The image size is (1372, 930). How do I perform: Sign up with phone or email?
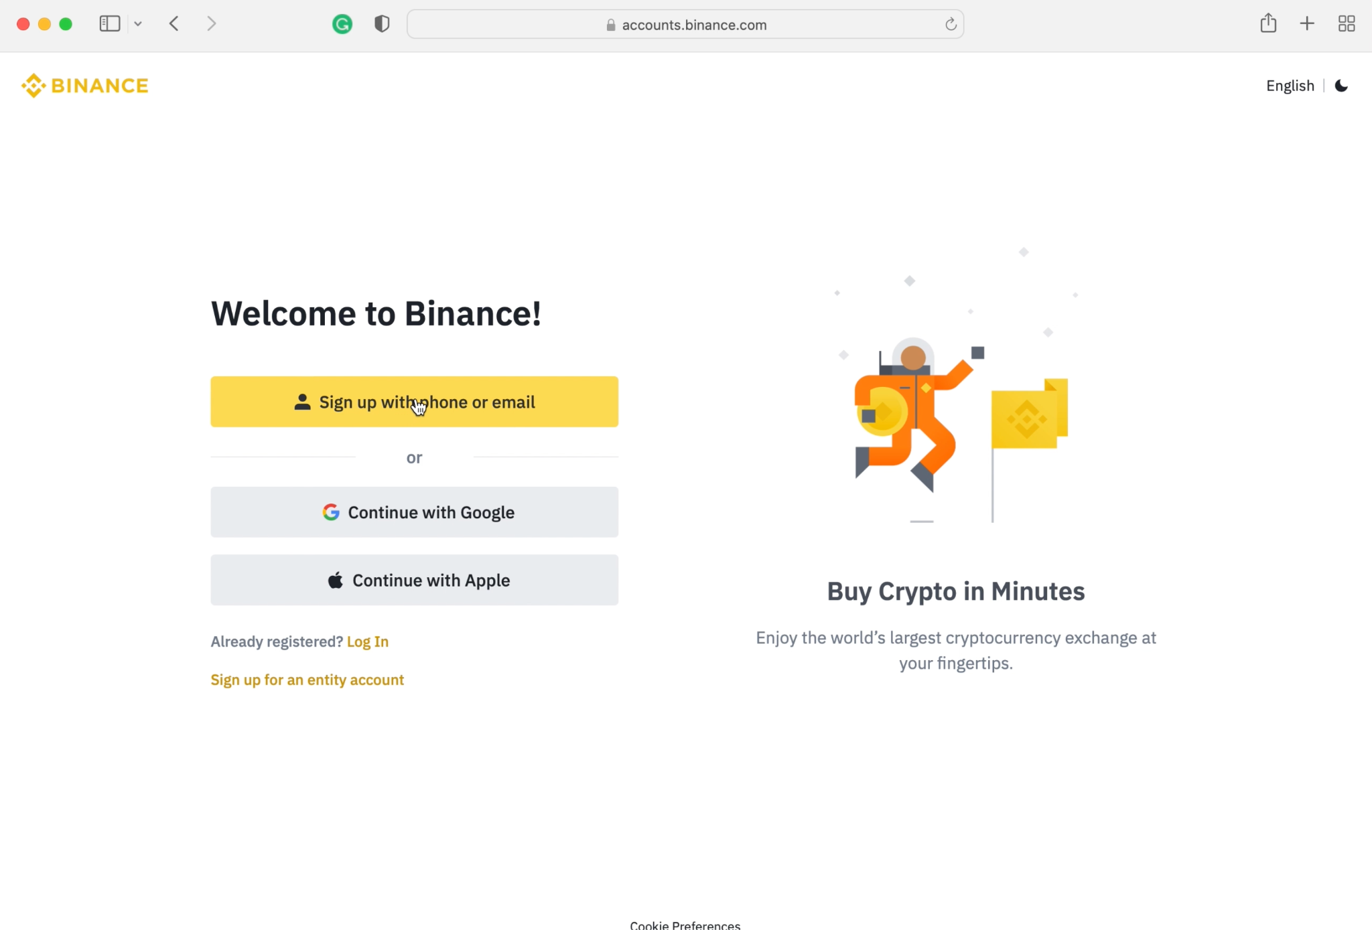tap(414, 402)
